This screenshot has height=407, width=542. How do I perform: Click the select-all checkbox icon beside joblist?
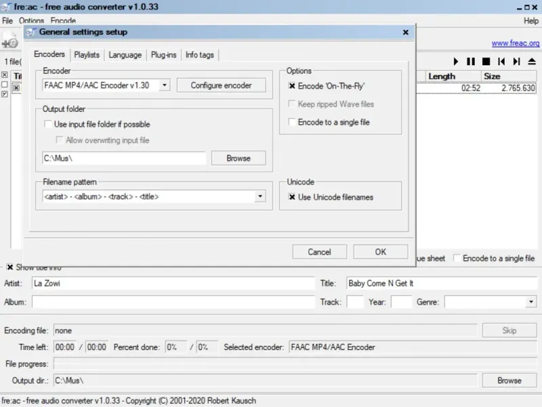click(5, 75)
